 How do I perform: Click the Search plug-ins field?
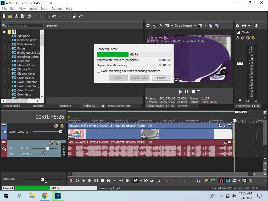[x=25, y=26]
